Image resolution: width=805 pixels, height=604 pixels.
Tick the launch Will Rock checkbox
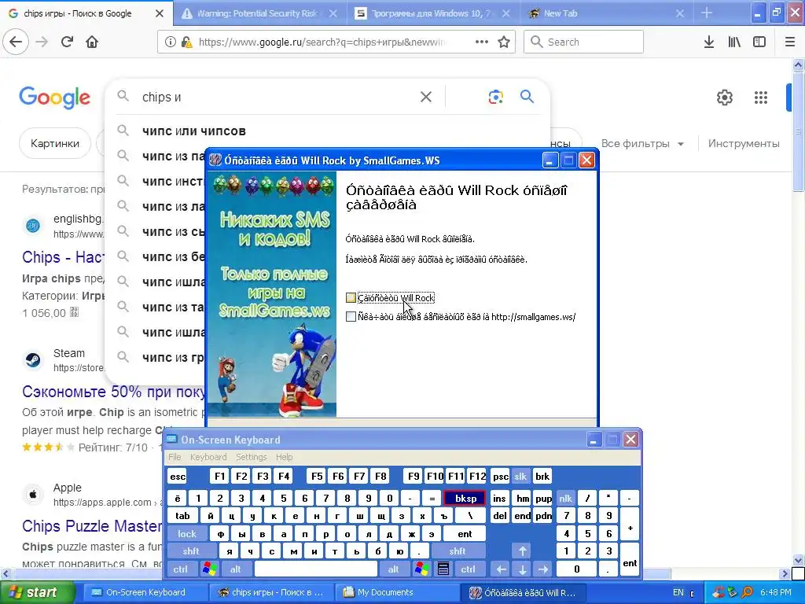(351, 298)
